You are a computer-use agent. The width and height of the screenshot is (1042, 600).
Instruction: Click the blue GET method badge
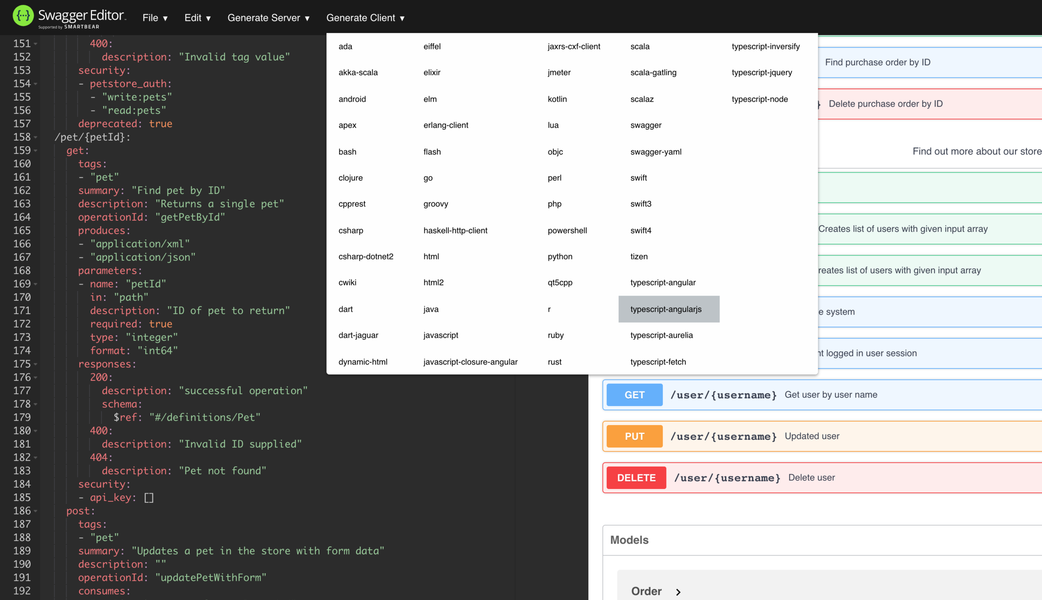(x=634, y=395)
